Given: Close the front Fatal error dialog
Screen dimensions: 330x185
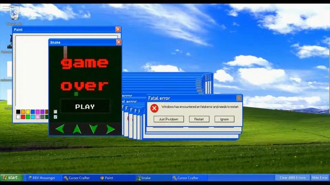Looking at the screenshot, I should (x=239, y=98).
